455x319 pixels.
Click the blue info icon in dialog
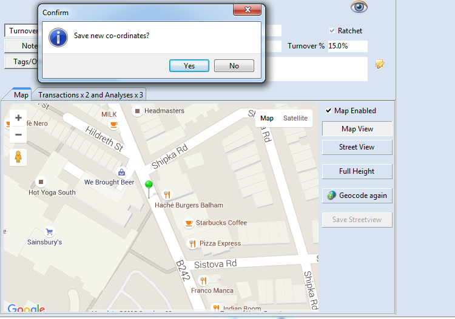58,38
